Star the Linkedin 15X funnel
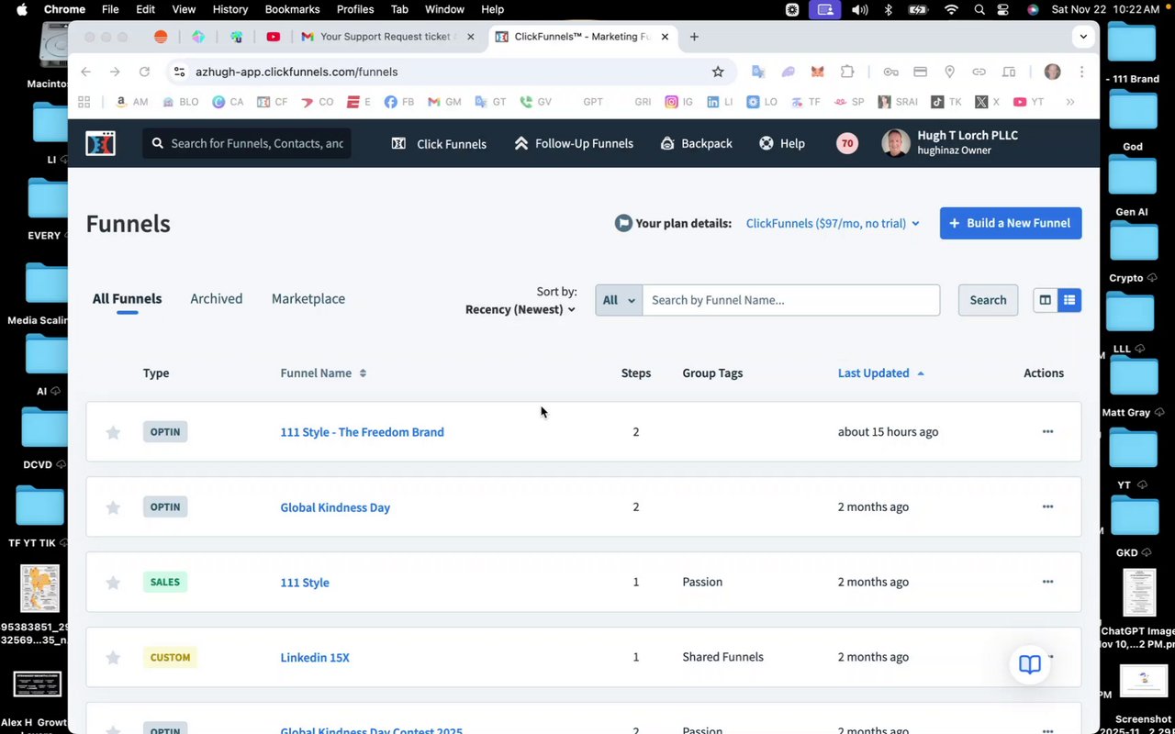Screen dimensions: 1175x734 [113, 658]
